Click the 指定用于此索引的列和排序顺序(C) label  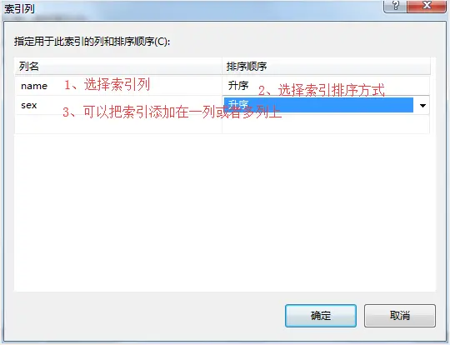92,42
